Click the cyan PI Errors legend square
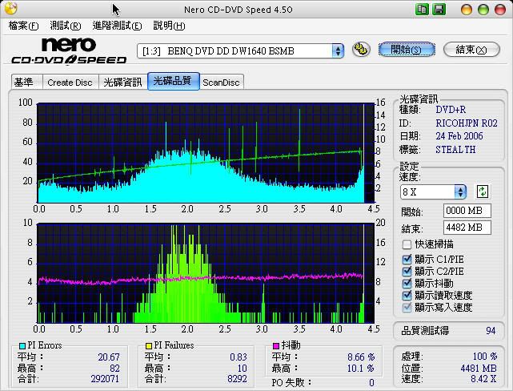 click(x=22, y=345)
